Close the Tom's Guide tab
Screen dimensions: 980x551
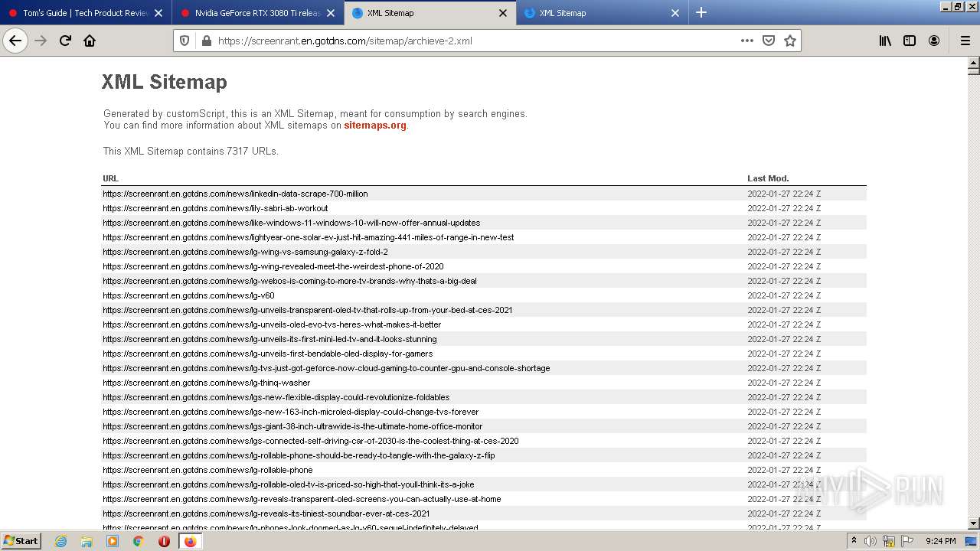(x=158, y=13)
